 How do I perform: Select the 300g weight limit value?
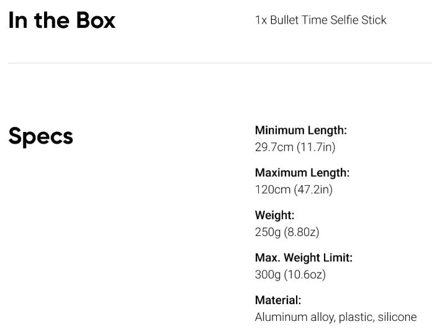(268, 274)
